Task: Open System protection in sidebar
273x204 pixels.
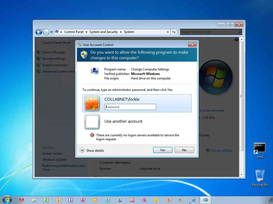Action: (x=55, y=65)
